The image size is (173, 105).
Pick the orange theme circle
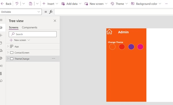(x=112, y=47)
